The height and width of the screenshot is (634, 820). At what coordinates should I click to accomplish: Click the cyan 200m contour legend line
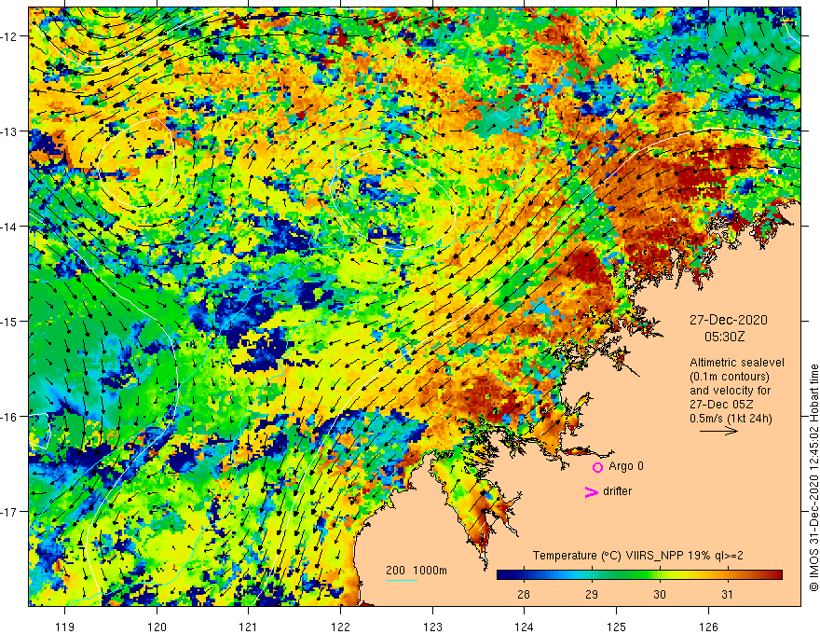click(x=402, y=580)
